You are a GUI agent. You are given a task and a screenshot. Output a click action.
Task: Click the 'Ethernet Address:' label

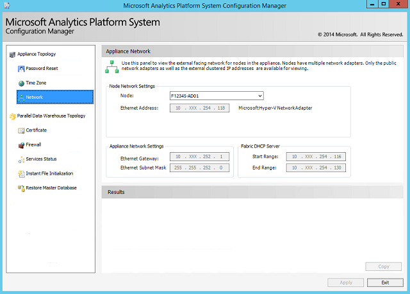(139, 108)
